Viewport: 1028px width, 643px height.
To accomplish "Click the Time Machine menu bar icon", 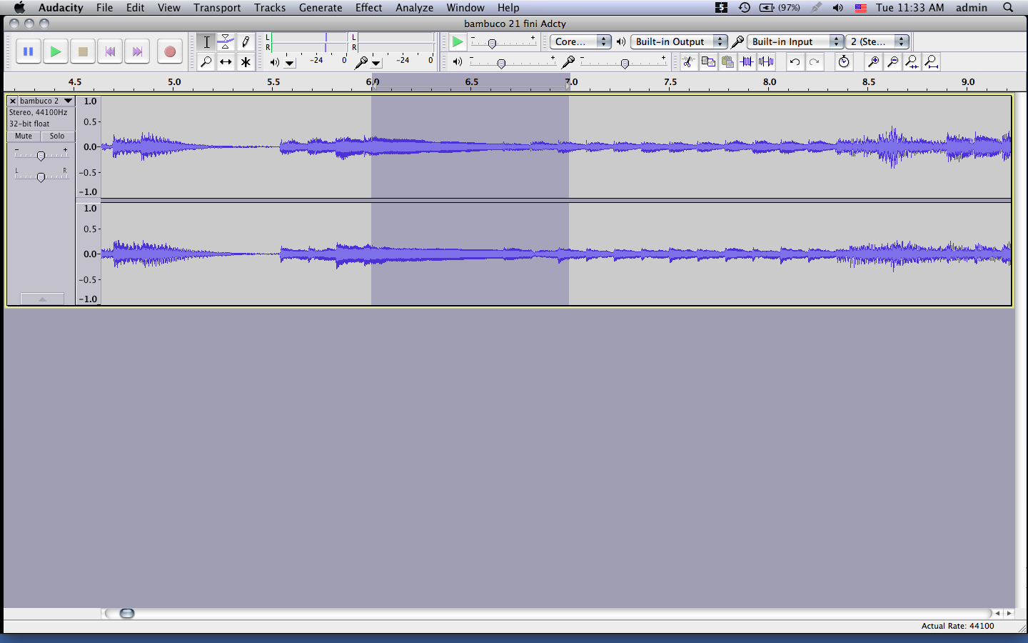I will (x=744, y=7).
